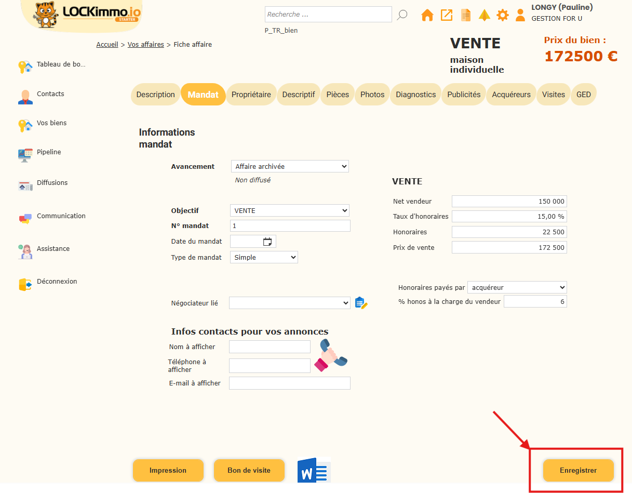Follow the Vos affaires breadcrumb link

coord(145,45)
